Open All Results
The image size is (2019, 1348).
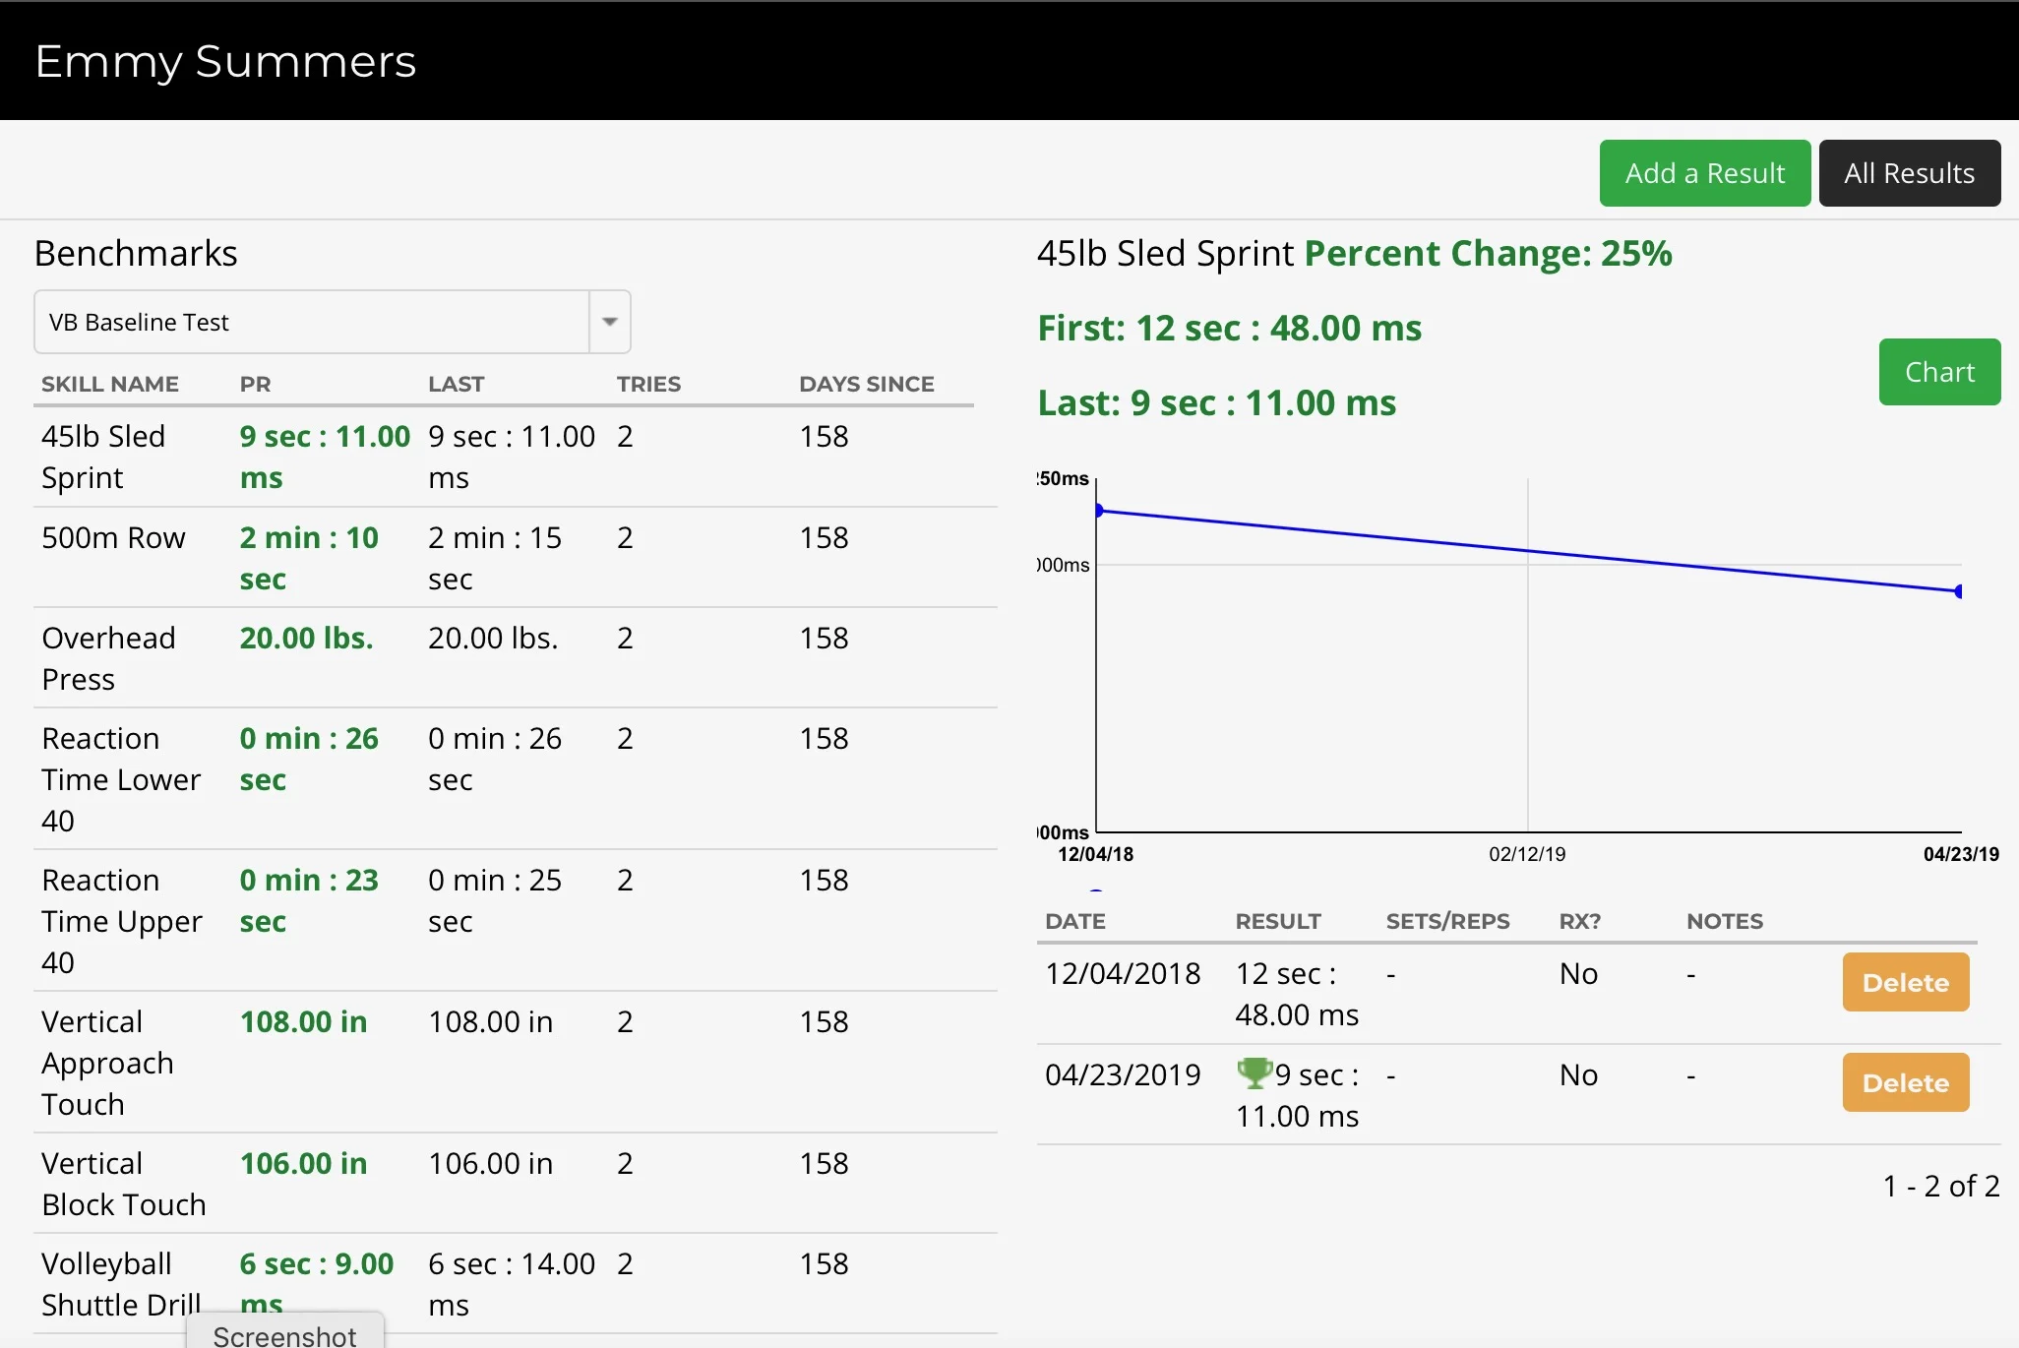pos(1909,173)
